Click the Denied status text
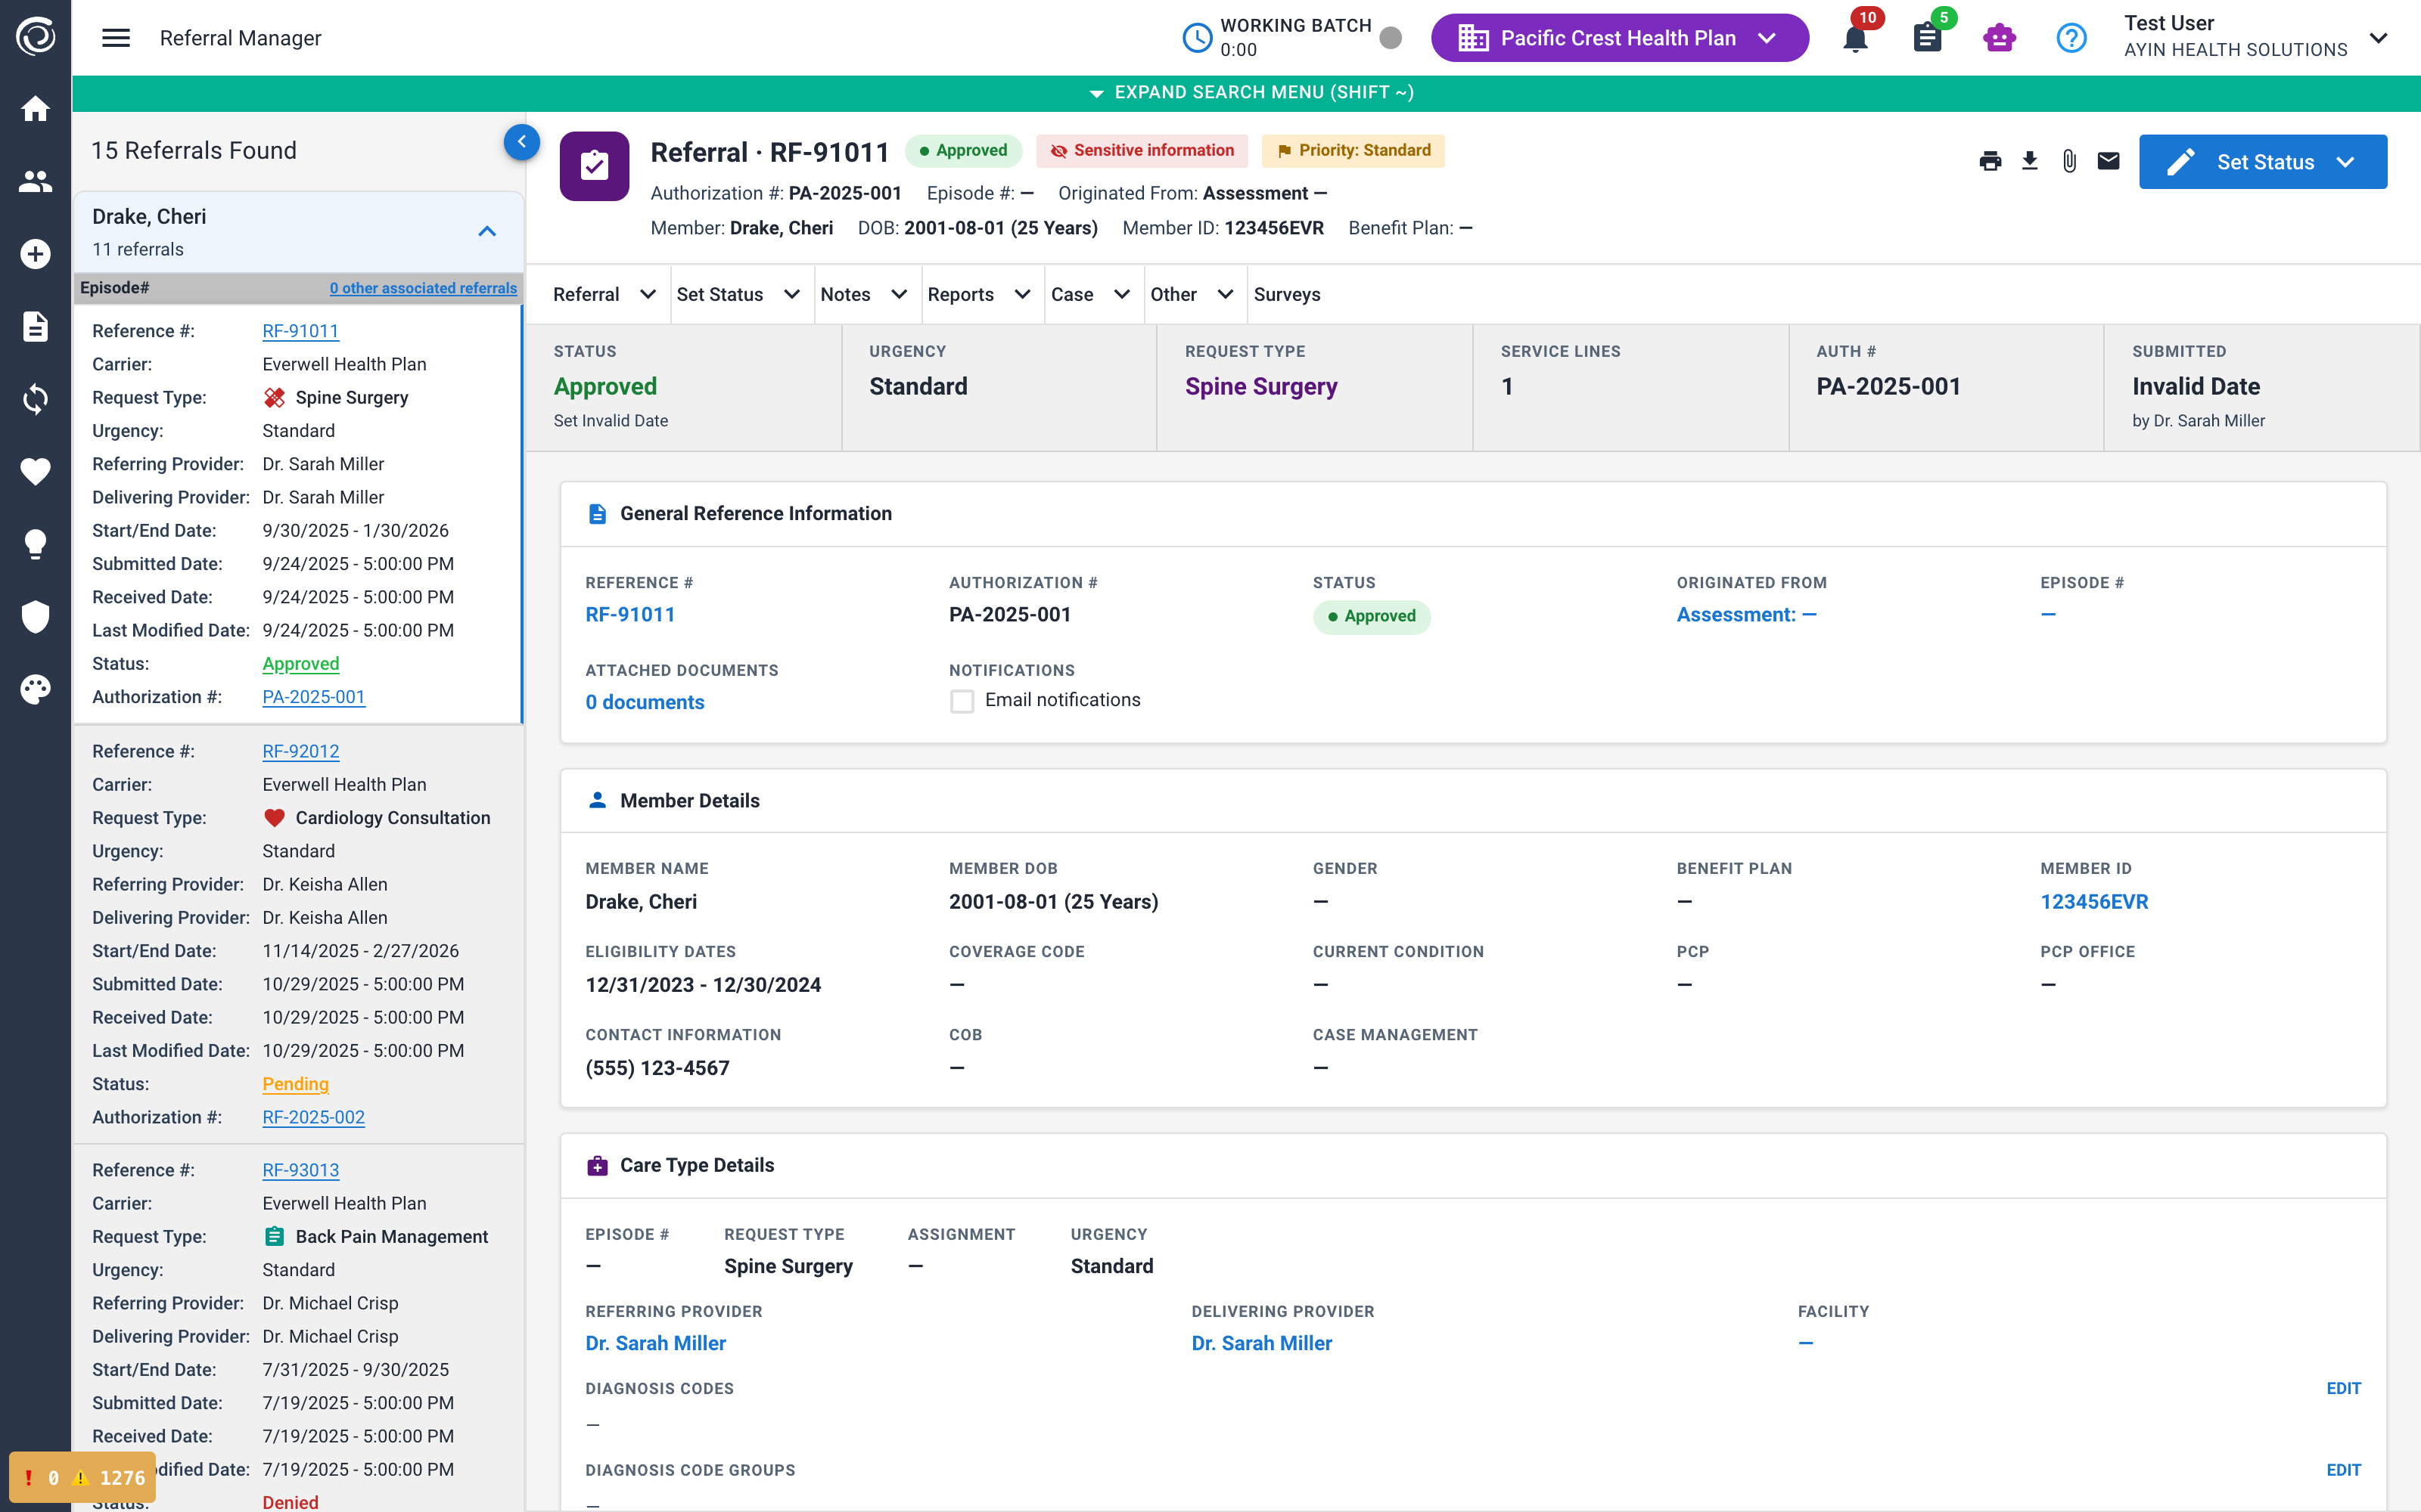Screen dimensions: 2421x1512 pyautogui.click(x=290, y=1502)
